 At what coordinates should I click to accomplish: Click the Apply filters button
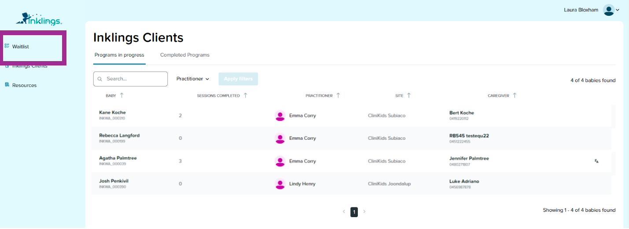[x=238, y=79]
